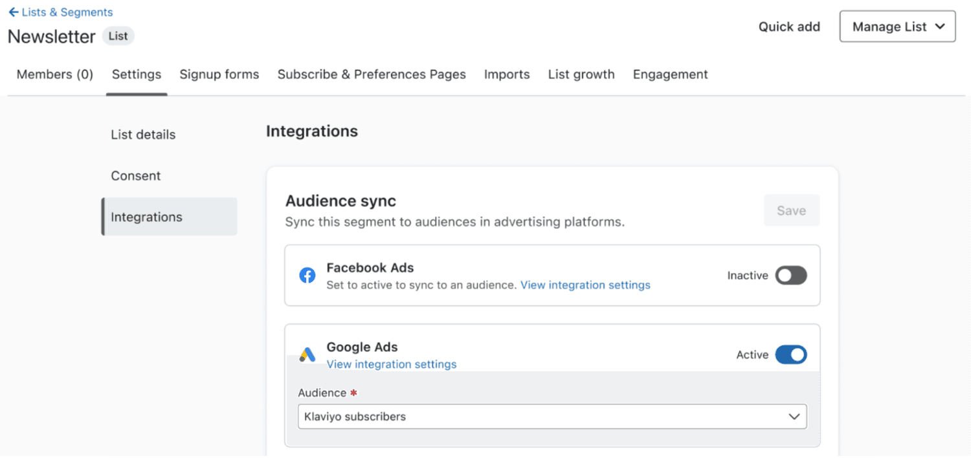Click the Quick add button
The width and height of the screenshot is (971, 458).
click(789, 27)
